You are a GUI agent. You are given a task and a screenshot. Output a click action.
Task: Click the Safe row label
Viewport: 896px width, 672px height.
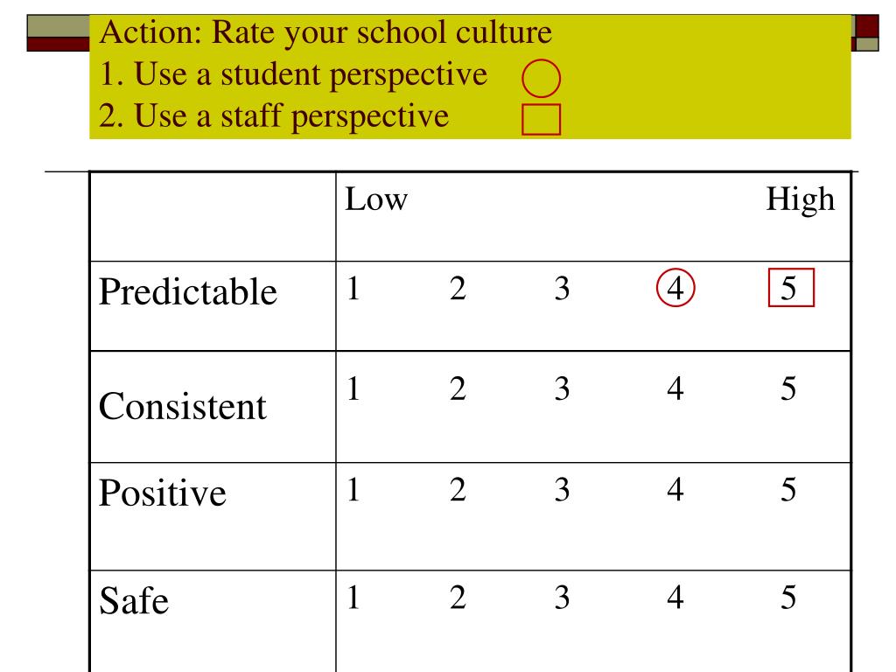pyautogui.click(x=134, y=600)
